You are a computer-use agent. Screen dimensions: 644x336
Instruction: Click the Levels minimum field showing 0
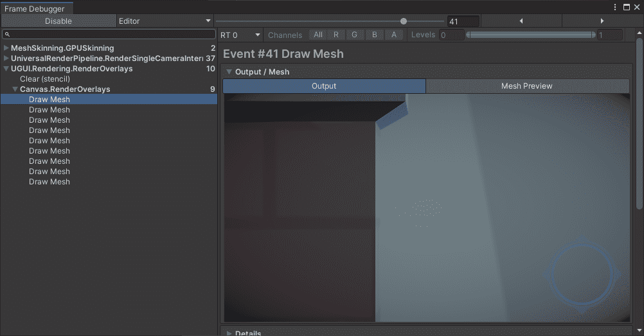[x=451, y=35]
